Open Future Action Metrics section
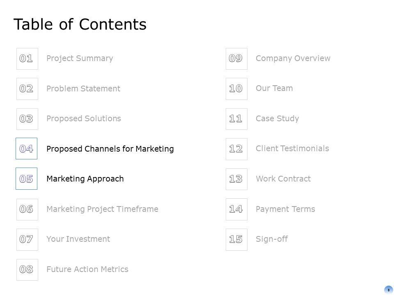 point(87,269)
